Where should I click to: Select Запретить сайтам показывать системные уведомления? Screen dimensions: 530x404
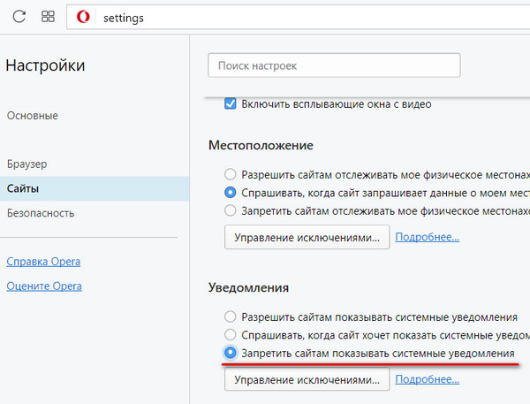coord(231,353)
